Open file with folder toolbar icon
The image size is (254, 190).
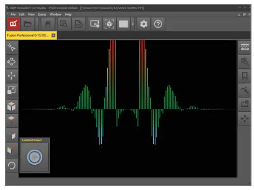(x=28, y=24)
